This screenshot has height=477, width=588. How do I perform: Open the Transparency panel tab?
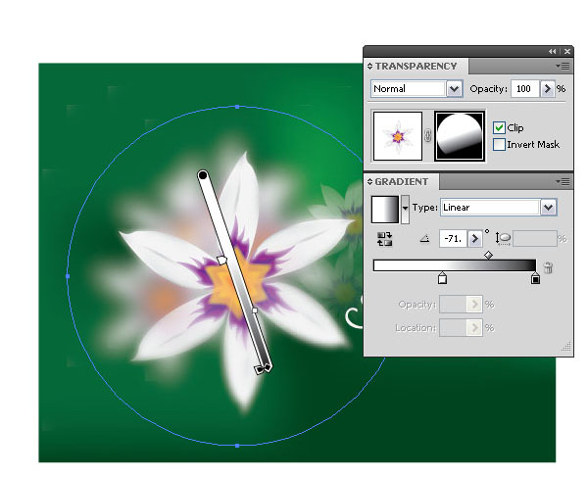[416, 67]
